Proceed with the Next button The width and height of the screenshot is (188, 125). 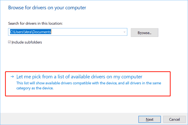click(149, 119)
